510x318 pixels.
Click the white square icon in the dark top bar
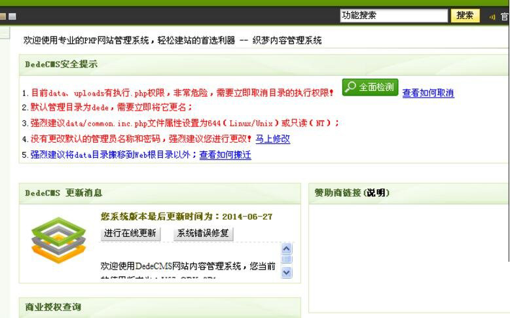pyautogui.click(x=12, y=16)
